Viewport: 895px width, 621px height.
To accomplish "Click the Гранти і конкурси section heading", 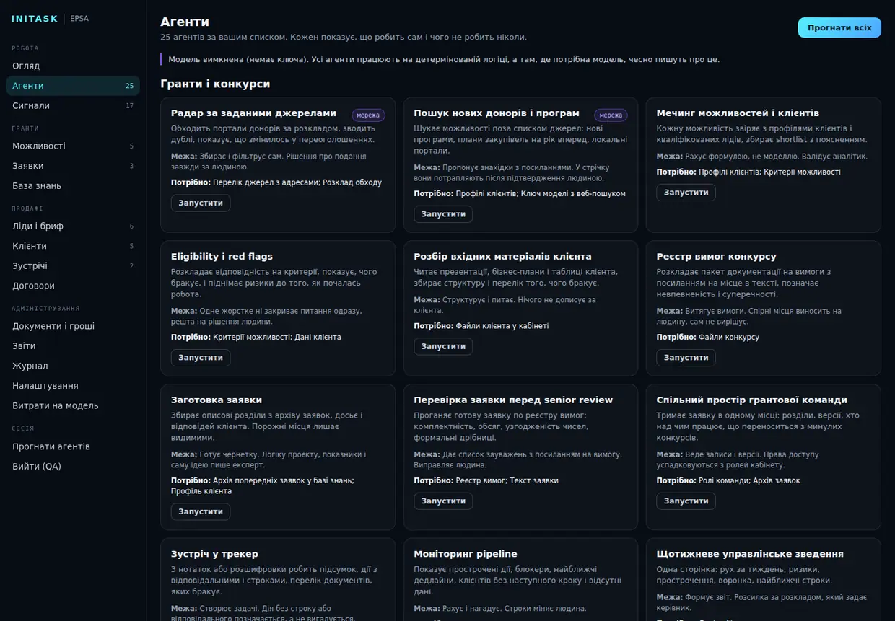I will coord(215,84).
